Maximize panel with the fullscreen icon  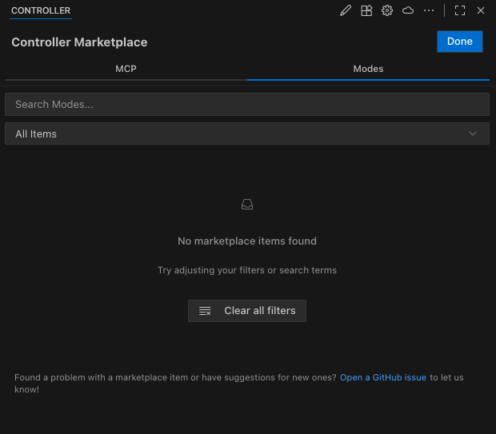tap(460, 10)
